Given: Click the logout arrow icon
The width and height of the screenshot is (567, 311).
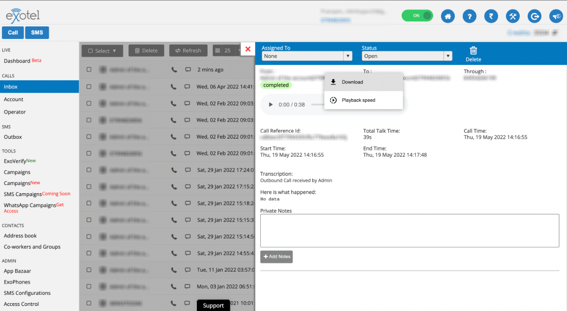Looking at the screenshot, I should (535, 16).
